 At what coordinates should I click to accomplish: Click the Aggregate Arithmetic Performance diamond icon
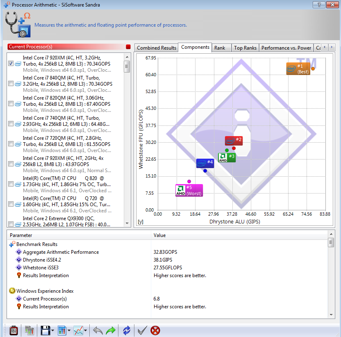tap(19, 252)
